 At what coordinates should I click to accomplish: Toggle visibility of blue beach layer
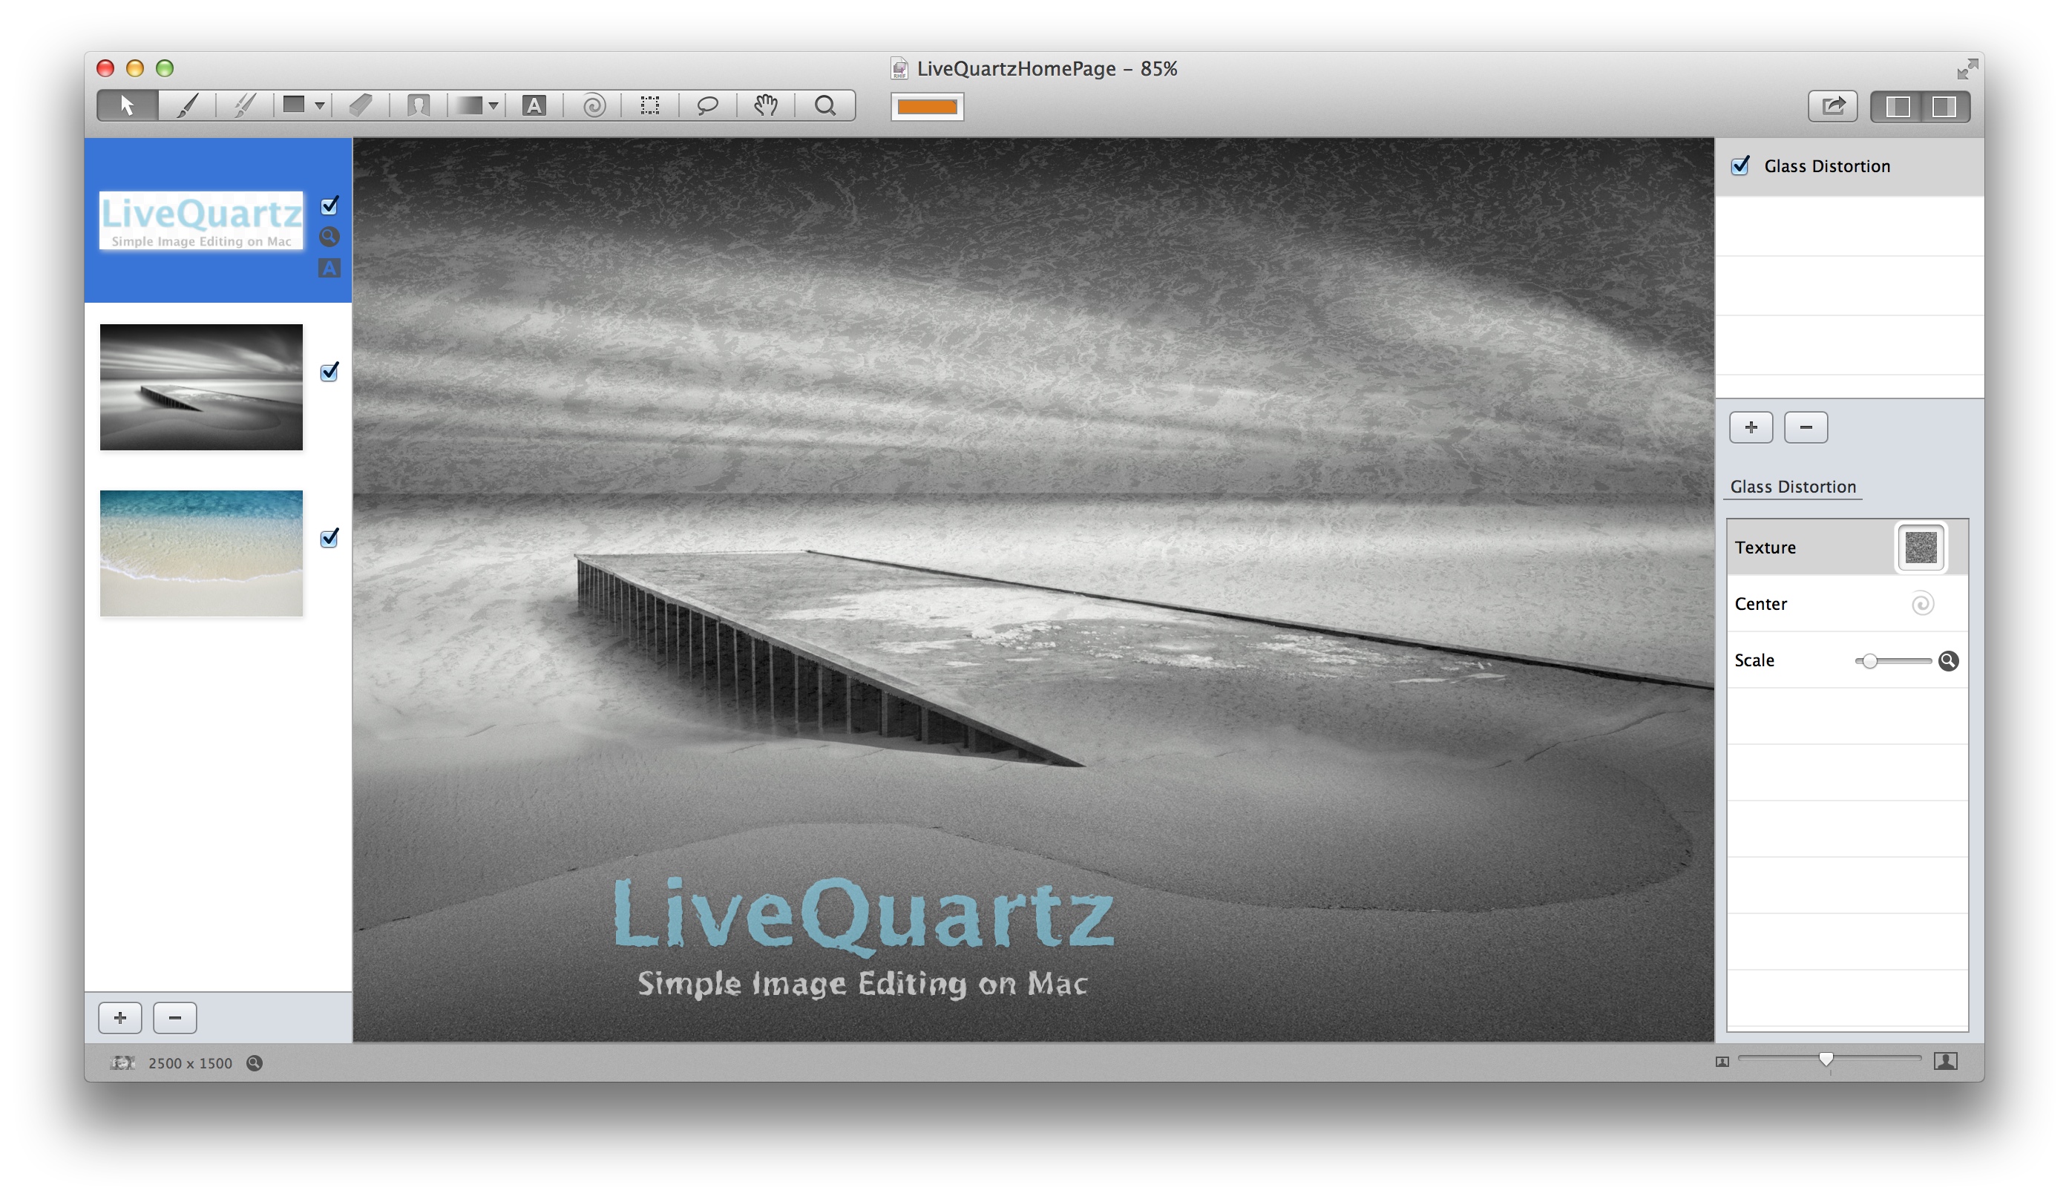tap(329, 537)
